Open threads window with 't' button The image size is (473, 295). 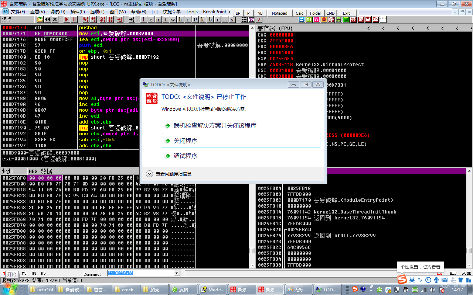tap(166, 20)
